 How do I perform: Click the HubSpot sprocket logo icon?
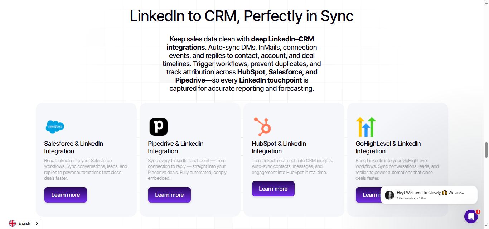pos(262,126)
